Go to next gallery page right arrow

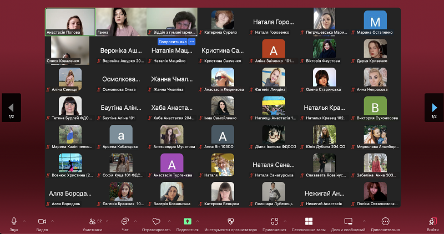434,107
